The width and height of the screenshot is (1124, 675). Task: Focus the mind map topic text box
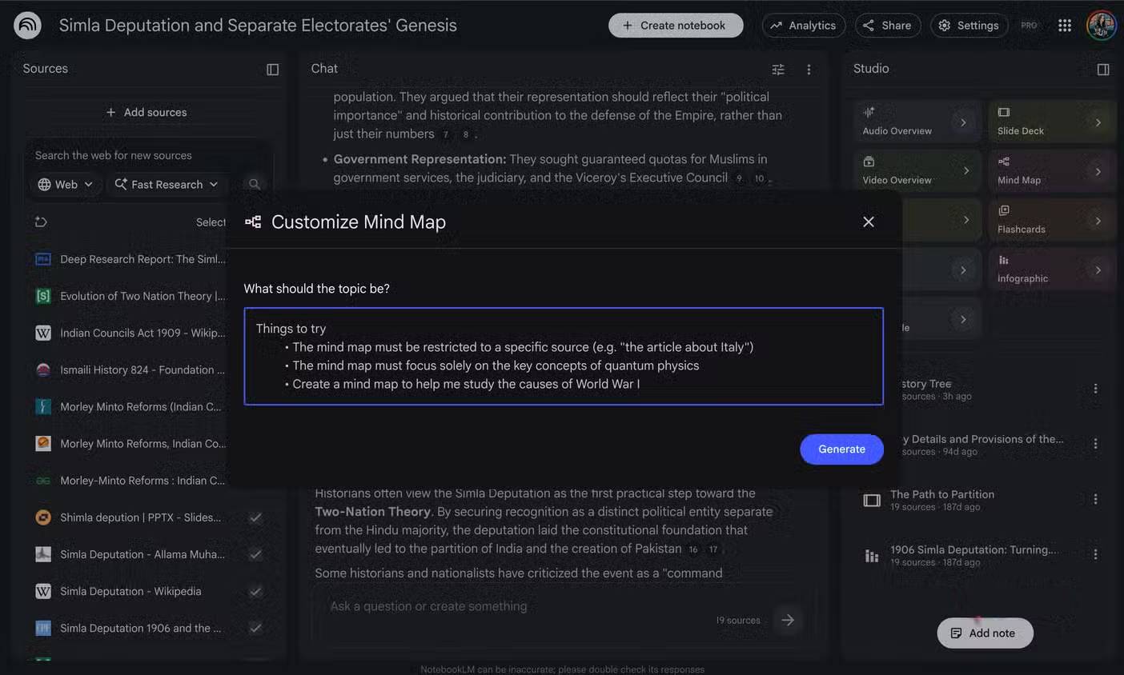[x=564, y=357]
